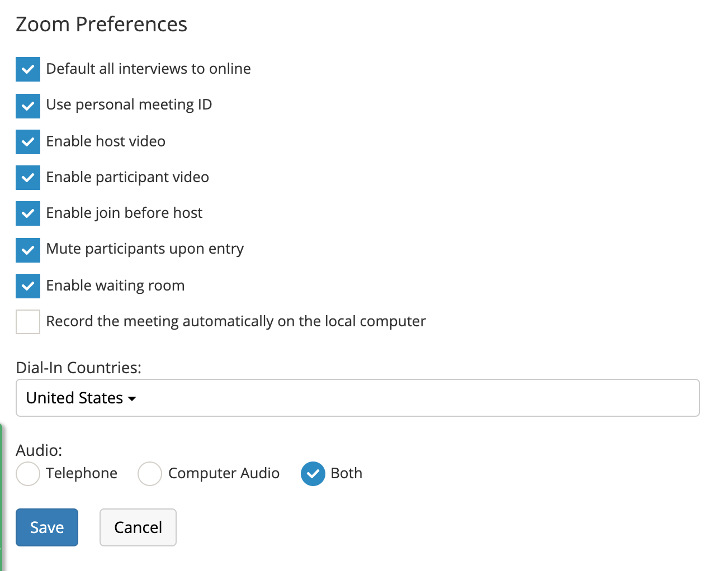The height and width of the screenshot is (571, 719).
Task: Click the Cancel button
Action: pyautogui.click(x=138, y=527)
